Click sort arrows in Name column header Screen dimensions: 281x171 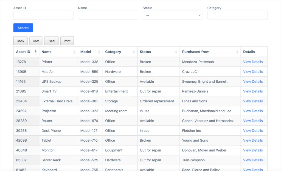(74, 52)
